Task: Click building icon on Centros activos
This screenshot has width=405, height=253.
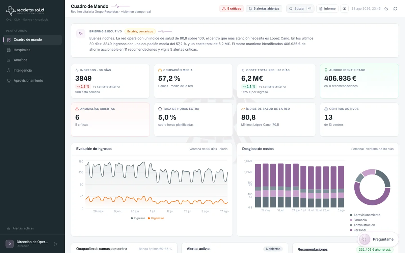Action: 326,109
